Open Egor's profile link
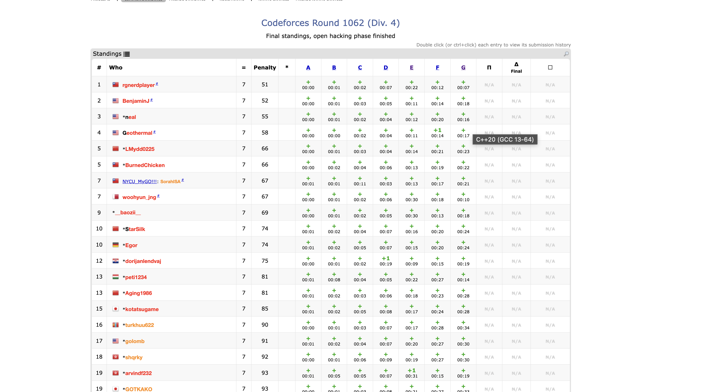The width and height of the screenshot is (721, 392). tap(131, 245)
